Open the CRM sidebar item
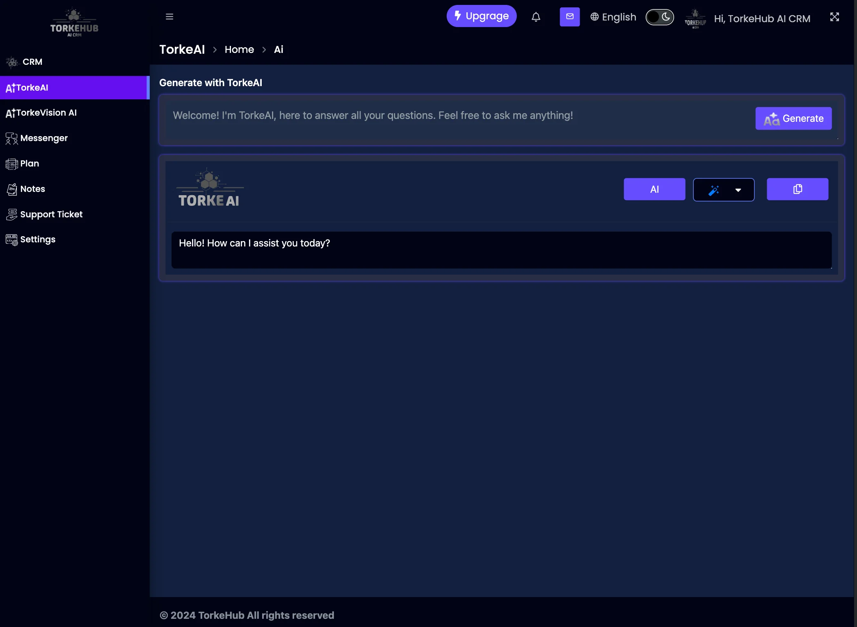857x627 pixels. (x=75, y=62)
